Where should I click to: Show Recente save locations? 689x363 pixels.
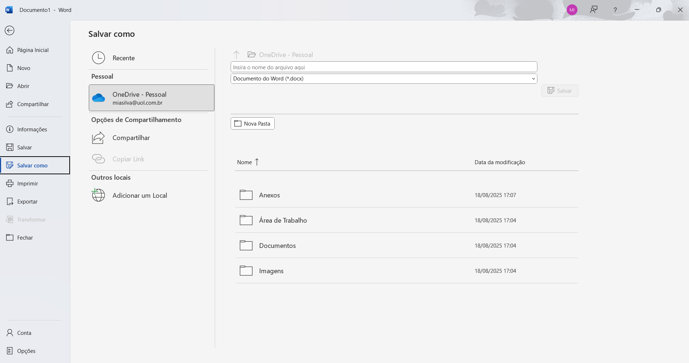tap(151, 58)
